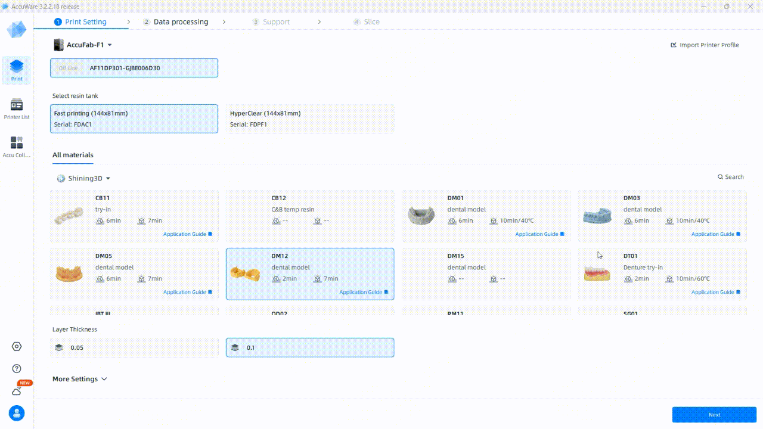Go to Data processing step
763x429 pixels.
(x=176, y=22)
